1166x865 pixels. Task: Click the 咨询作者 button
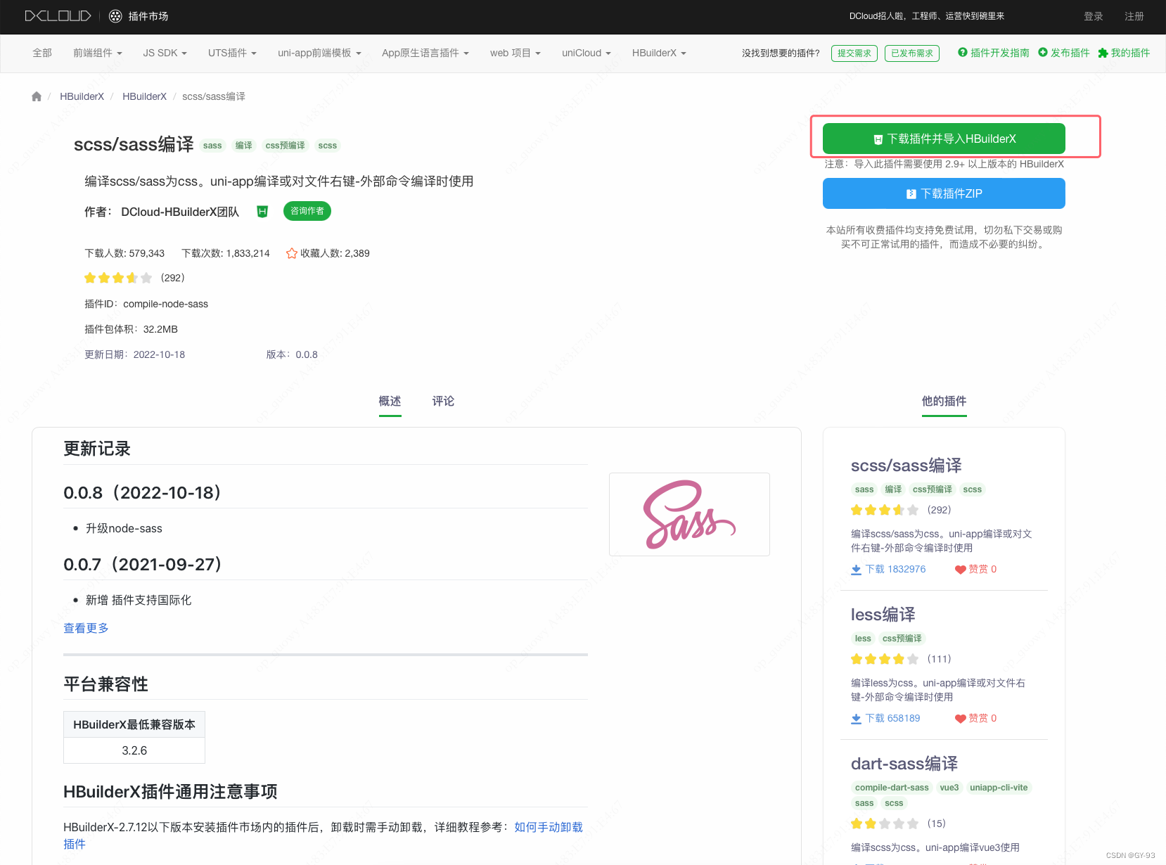pos(307,211)
